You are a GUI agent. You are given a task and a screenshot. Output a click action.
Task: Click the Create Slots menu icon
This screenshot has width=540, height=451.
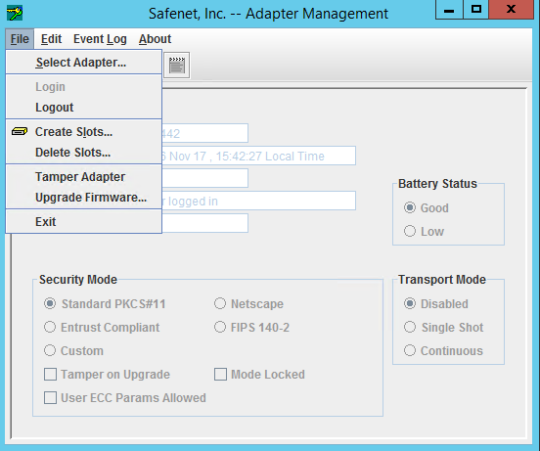pos(20,131)
